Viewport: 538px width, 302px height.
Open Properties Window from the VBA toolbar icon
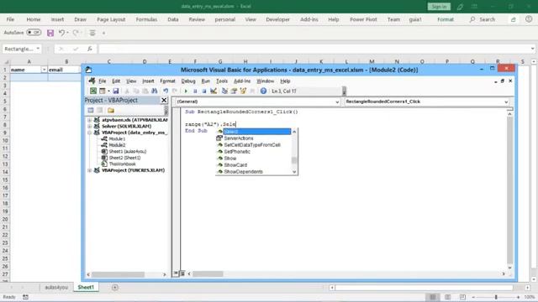(234, 91)
